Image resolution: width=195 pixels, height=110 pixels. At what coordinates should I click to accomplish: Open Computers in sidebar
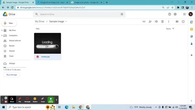[x=13, y=35]
